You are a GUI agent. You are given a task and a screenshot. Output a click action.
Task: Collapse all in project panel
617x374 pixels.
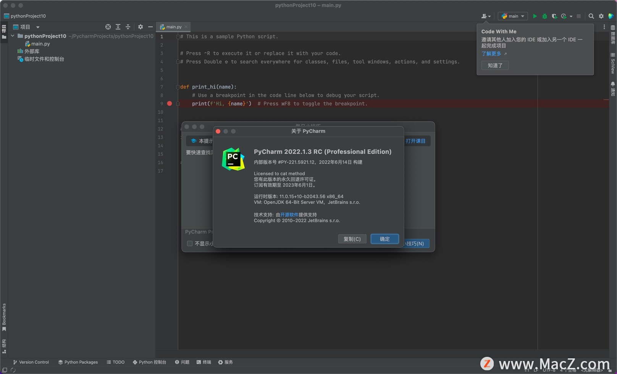(x=128, y=27)
